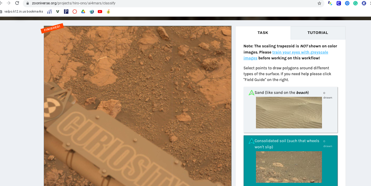Click the green Sand polygon icon
The width and height of the screenshot is (371, 186).
pyautogui.click(x=252, y=93)
